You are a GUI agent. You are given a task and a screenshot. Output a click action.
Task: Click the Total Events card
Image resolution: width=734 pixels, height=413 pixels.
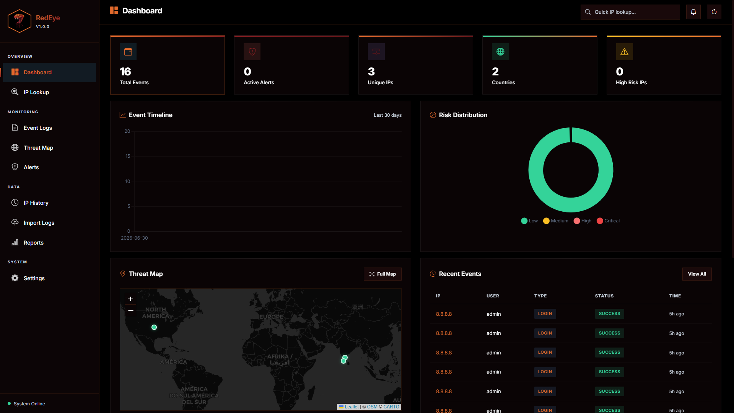[x=168, y=65]
